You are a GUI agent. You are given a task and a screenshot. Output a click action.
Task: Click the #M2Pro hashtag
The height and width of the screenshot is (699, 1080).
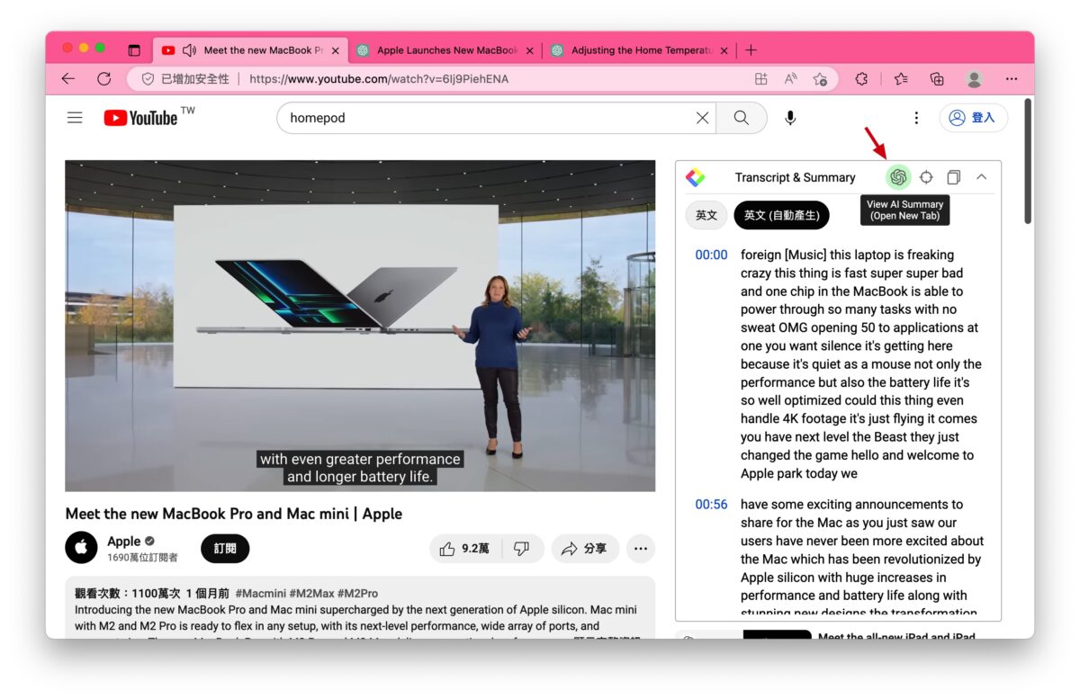[358, 594]
